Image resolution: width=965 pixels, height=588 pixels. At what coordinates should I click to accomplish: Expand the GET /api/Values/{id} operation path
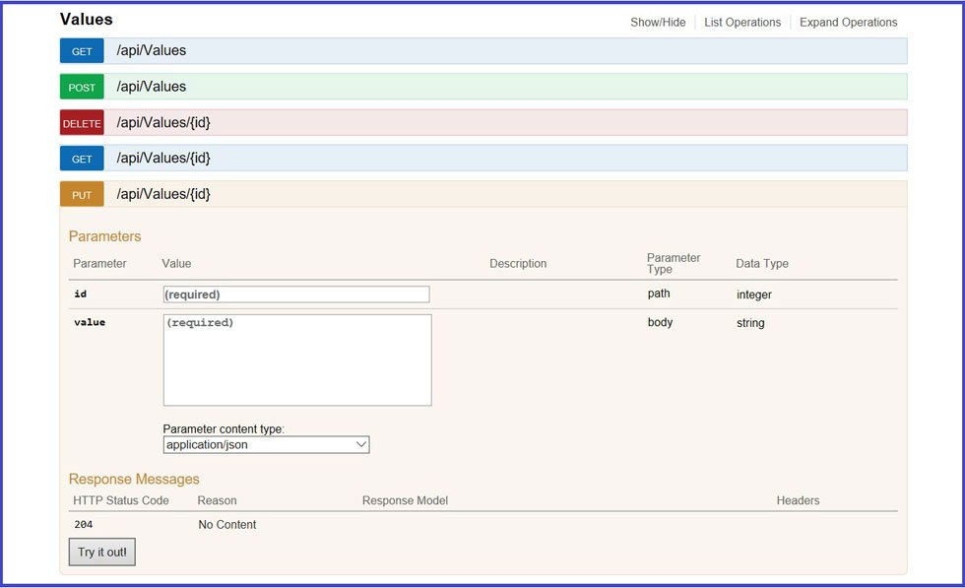(163, 158)
